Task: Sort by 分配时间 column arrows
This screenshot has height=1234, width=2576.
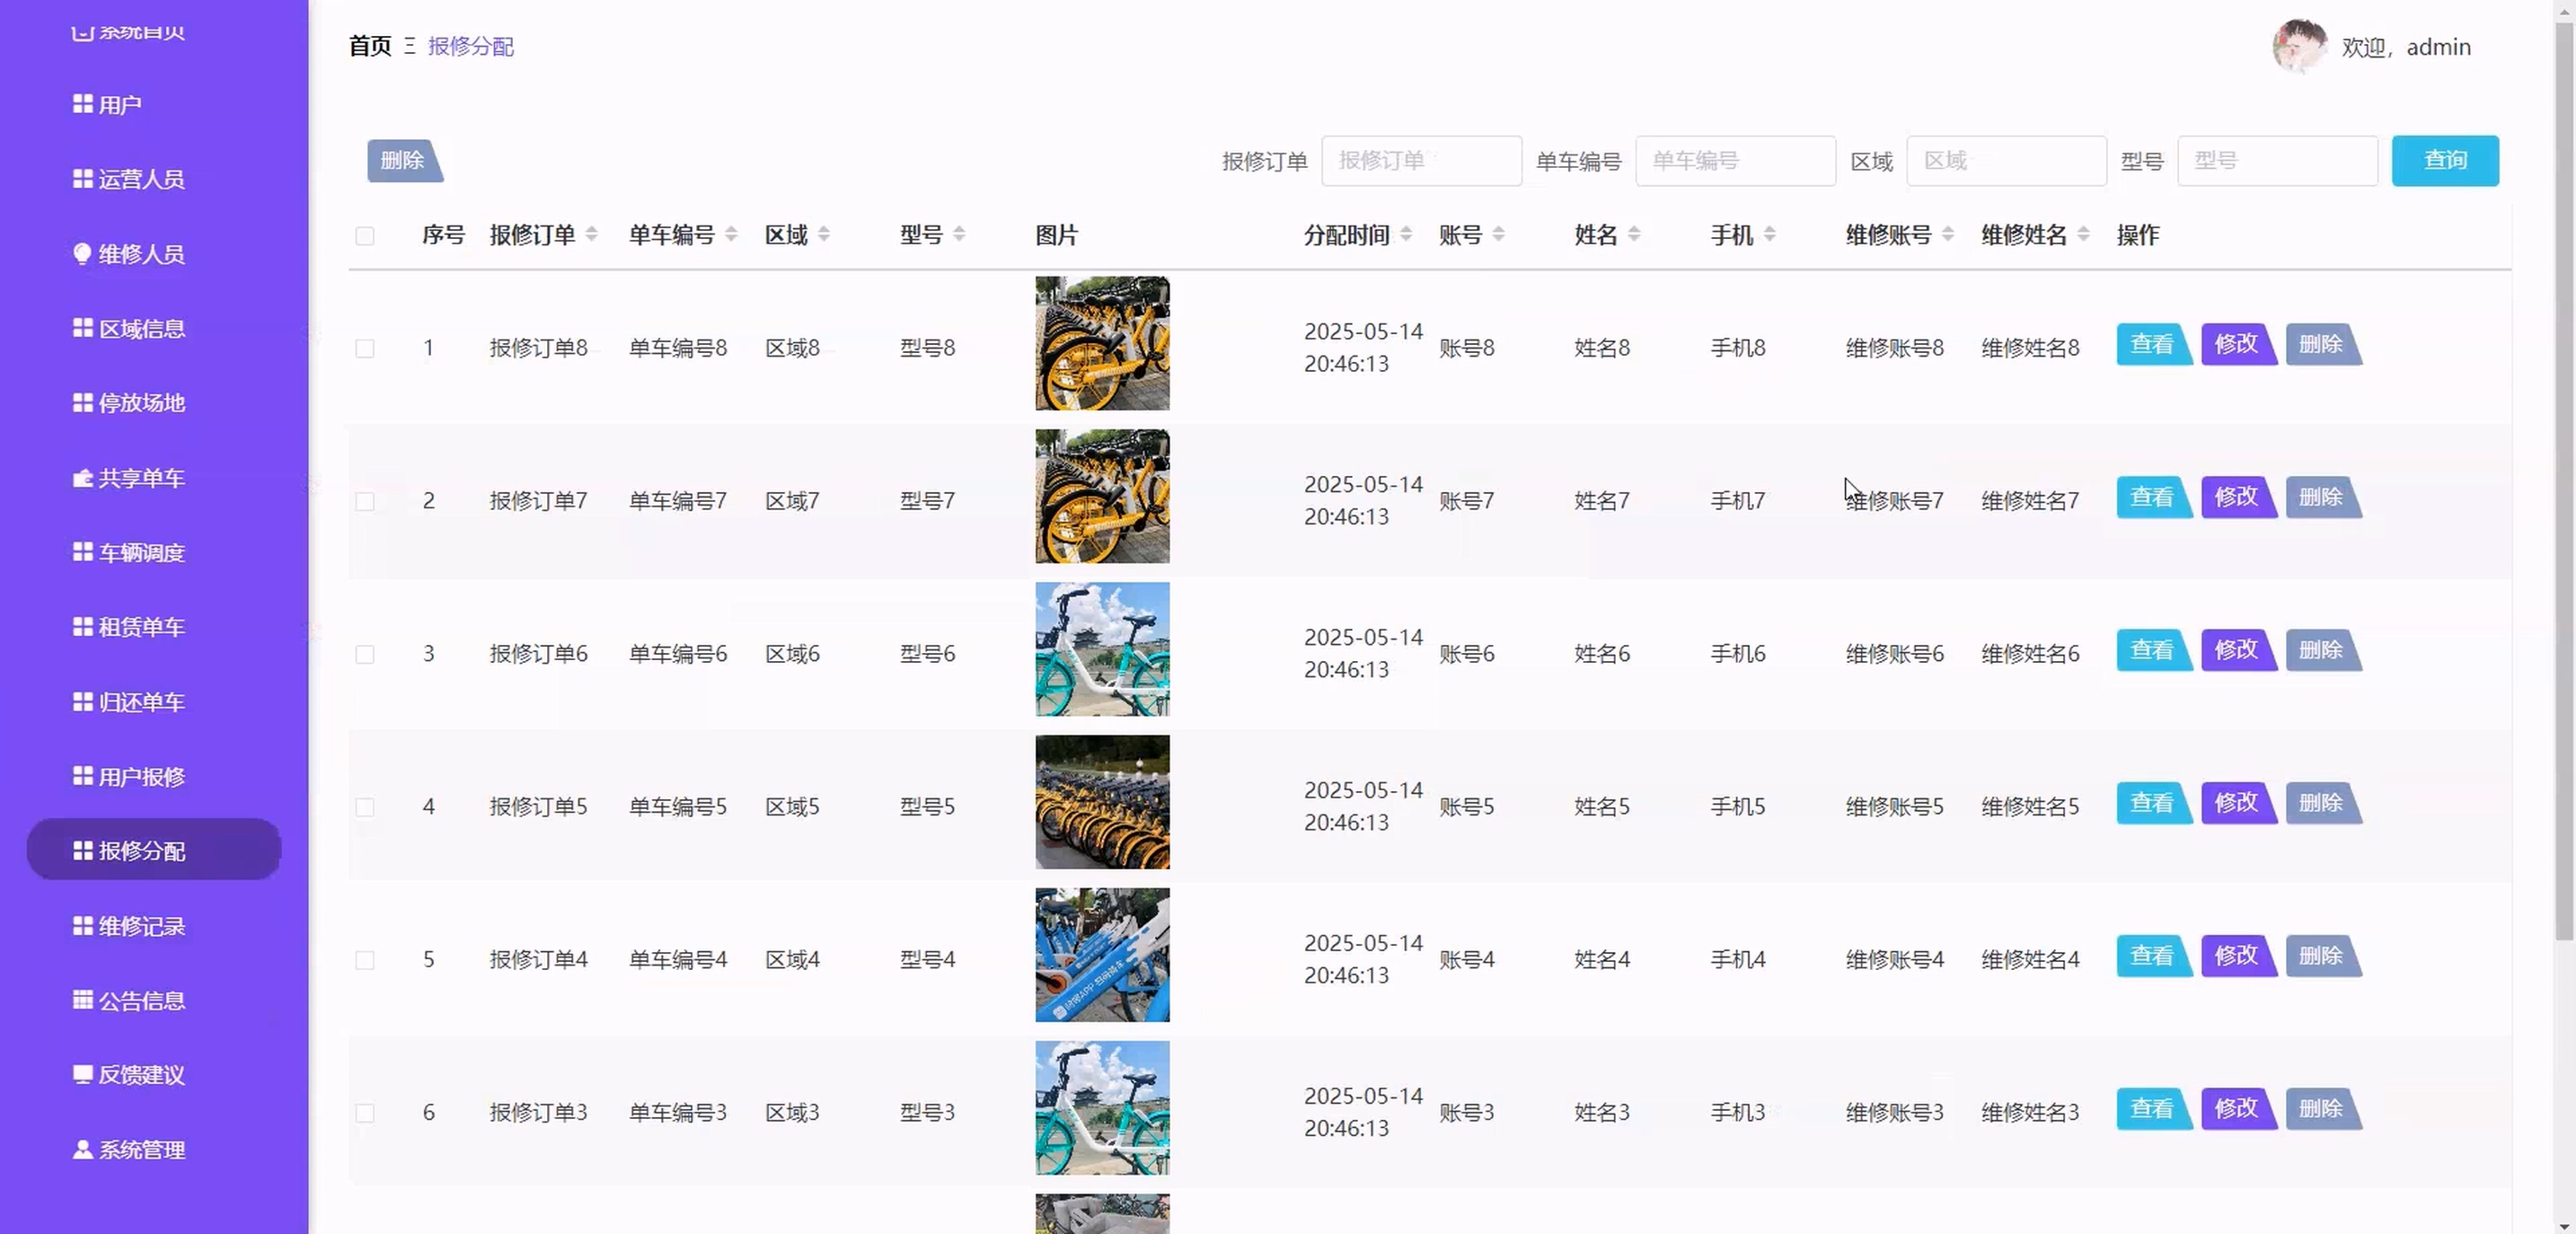Action: 1406,234
